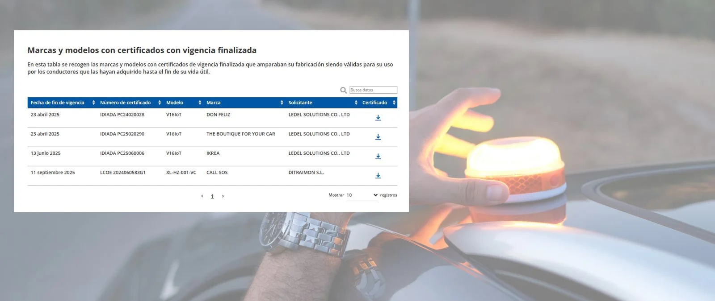The image size is (715, 301).
Task: Click the DITRAIMON S.L. applicant cell
Action: pos(306,173)
